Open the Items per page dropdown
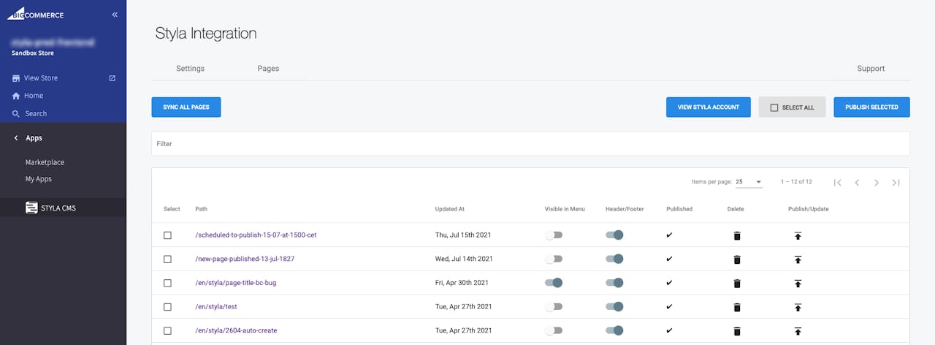This screenshot has width=935, height=345. pos(749,182)
